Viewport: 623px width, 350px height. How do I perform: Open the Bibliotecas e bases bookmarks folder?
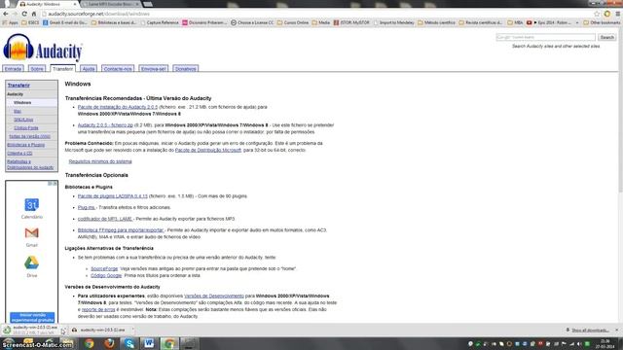[114, 22]
